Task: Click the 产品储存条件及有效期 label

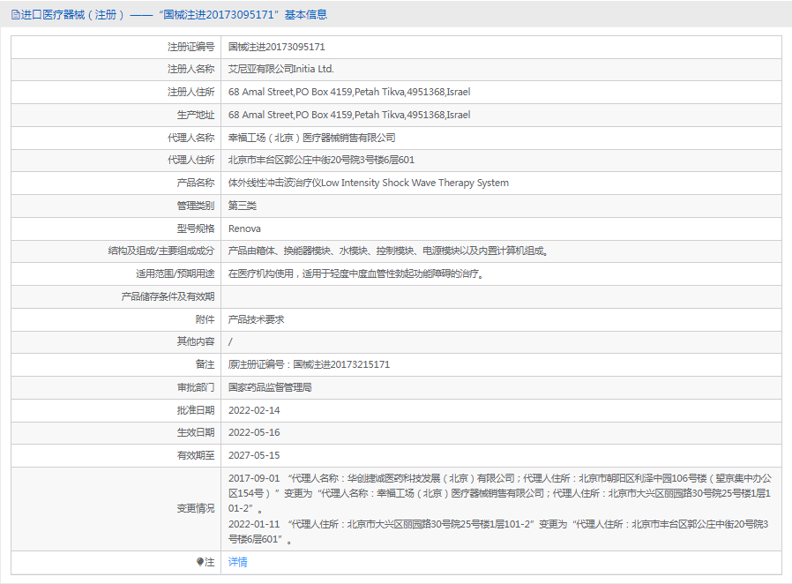Action: pyautogui.click(x=168, y=296)
